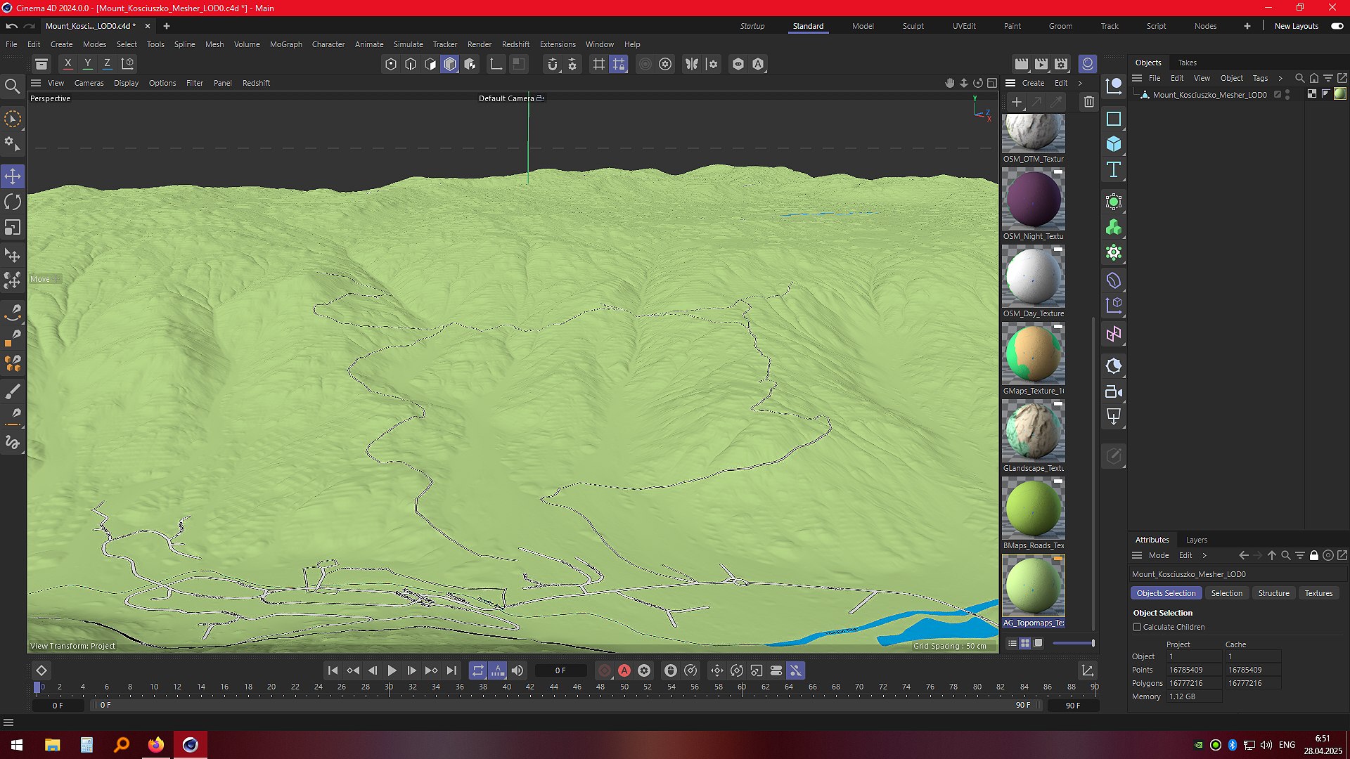The image size is (1350, 759).
Task: Click the Selection attributes button
Action: point(1227,593)
